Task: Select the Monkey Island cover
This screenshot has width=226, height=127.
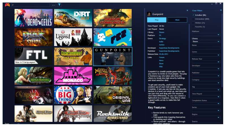Action: 112,76
